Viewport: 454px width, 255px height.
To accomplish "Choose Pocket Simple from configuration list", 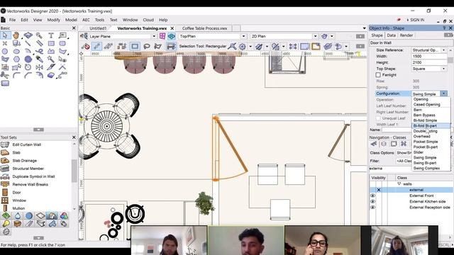I will point(431,142).
